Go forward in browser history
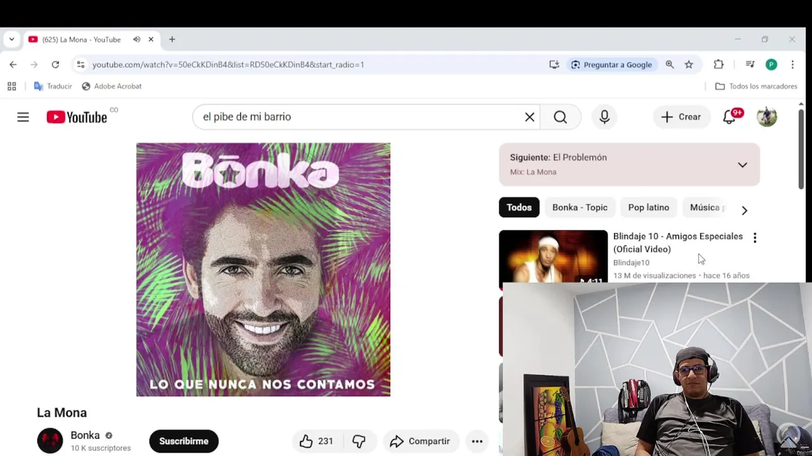 [x=34, y=65]
